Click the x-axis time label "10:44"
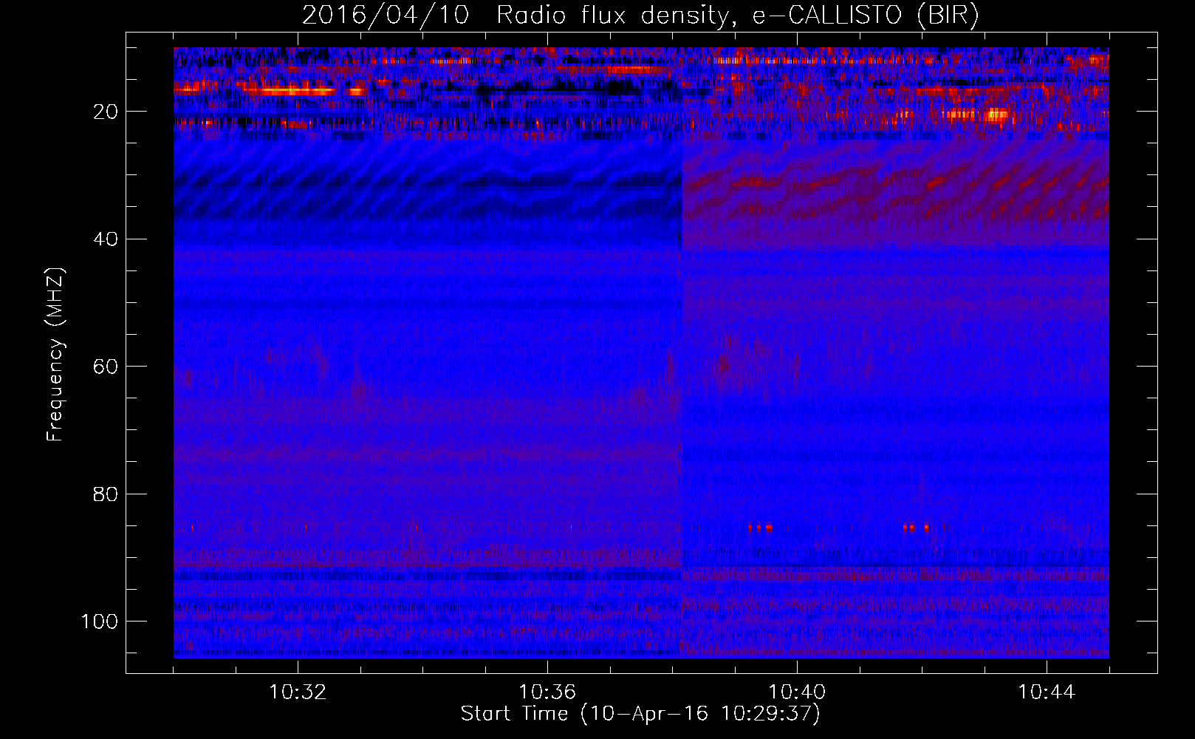This screenshot has width=1195, height=739. click(1047, 692)
